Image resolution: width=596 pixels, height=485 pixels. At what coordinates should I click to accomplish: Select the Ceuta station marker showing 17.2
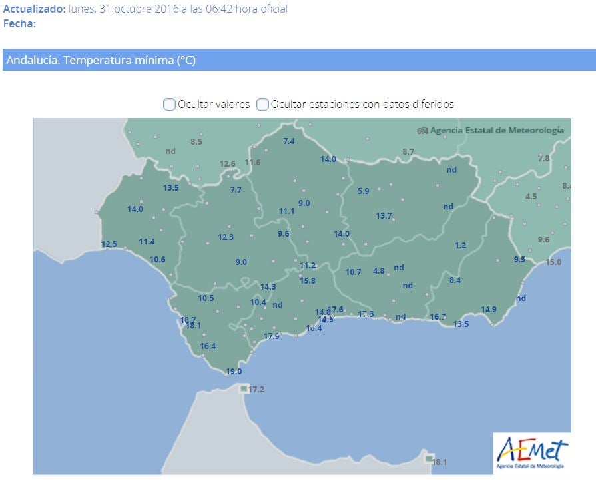point(244,388)
